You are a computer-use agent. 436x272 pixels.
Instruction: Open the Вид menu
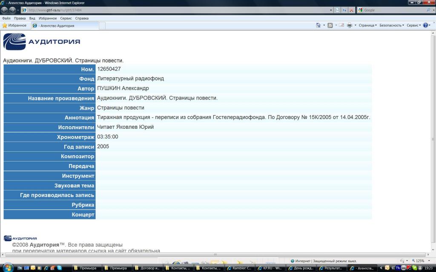tap(32, 18)
